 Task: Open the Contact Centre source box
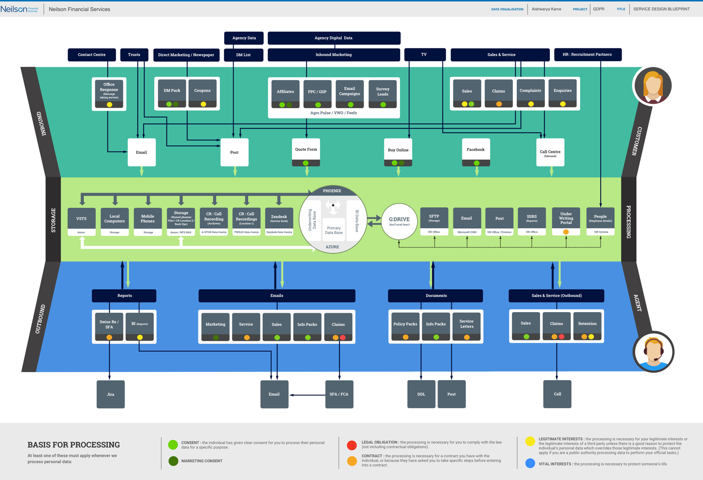coord(92,55)
